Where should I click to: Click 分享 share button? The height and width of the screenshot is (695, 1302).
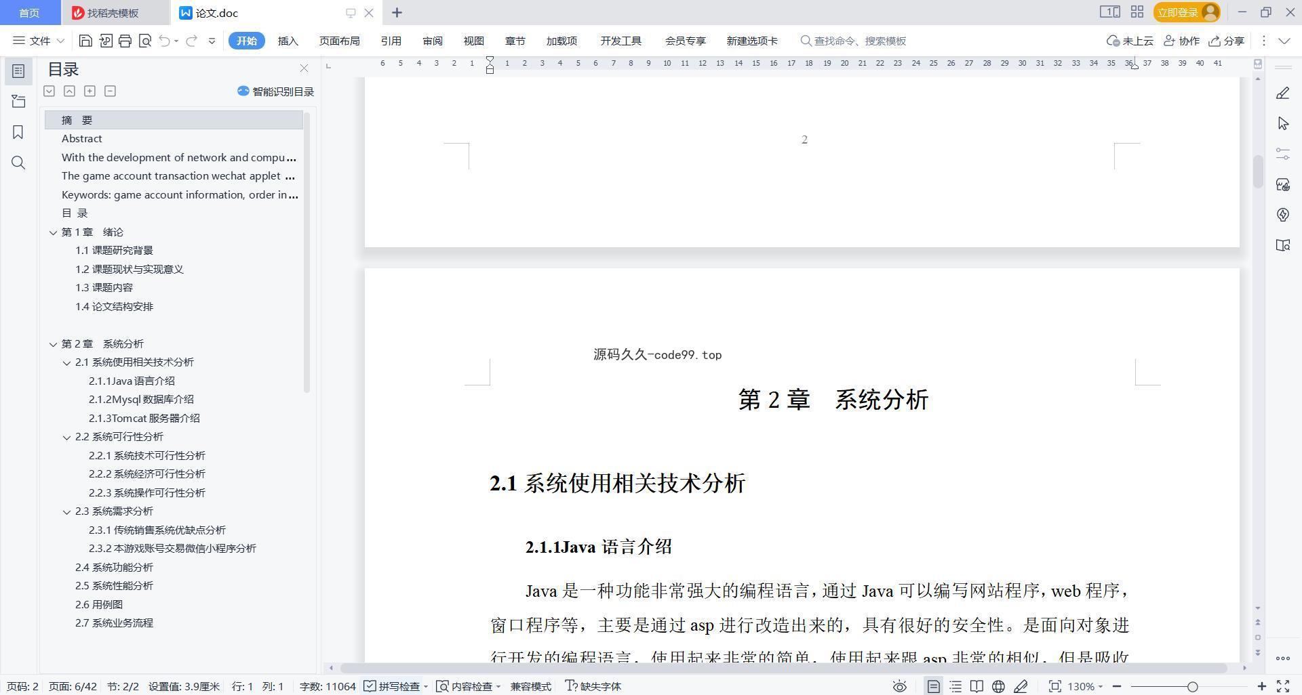[1226, 41]
